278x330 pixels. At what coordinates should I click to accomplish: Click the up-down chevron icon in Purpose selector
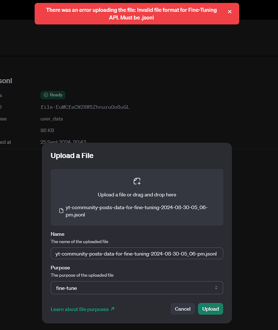coord(216,288)
